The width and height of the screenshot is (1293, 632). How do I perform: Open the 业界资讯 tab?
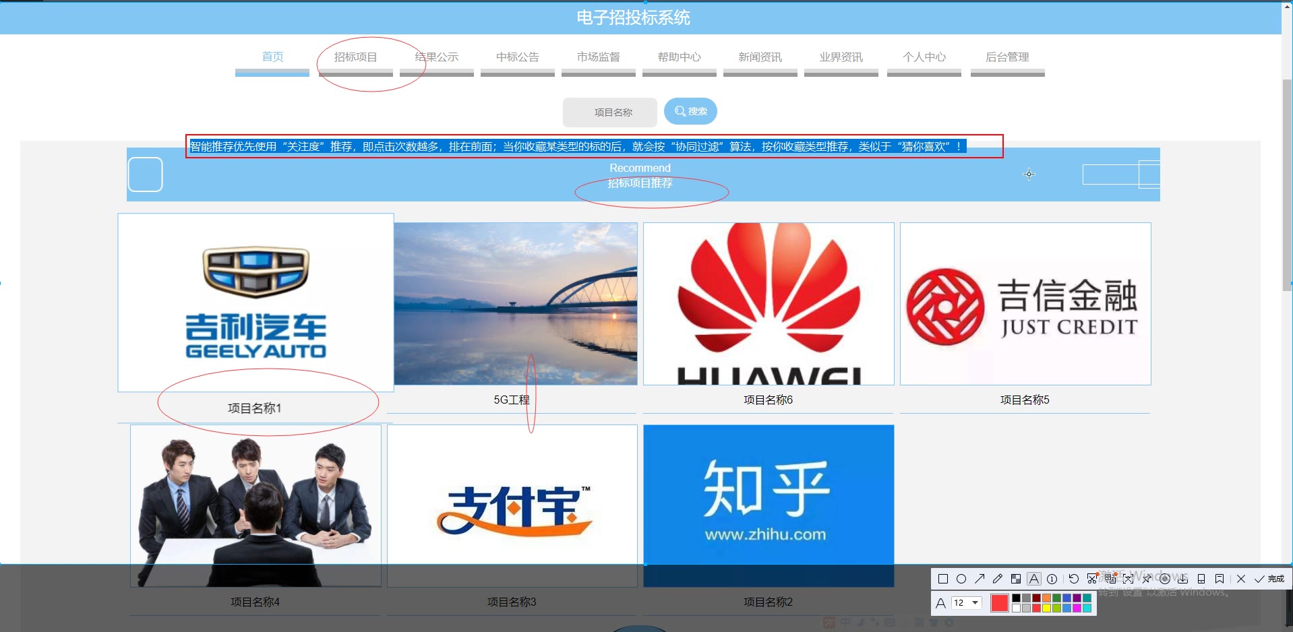841,57
